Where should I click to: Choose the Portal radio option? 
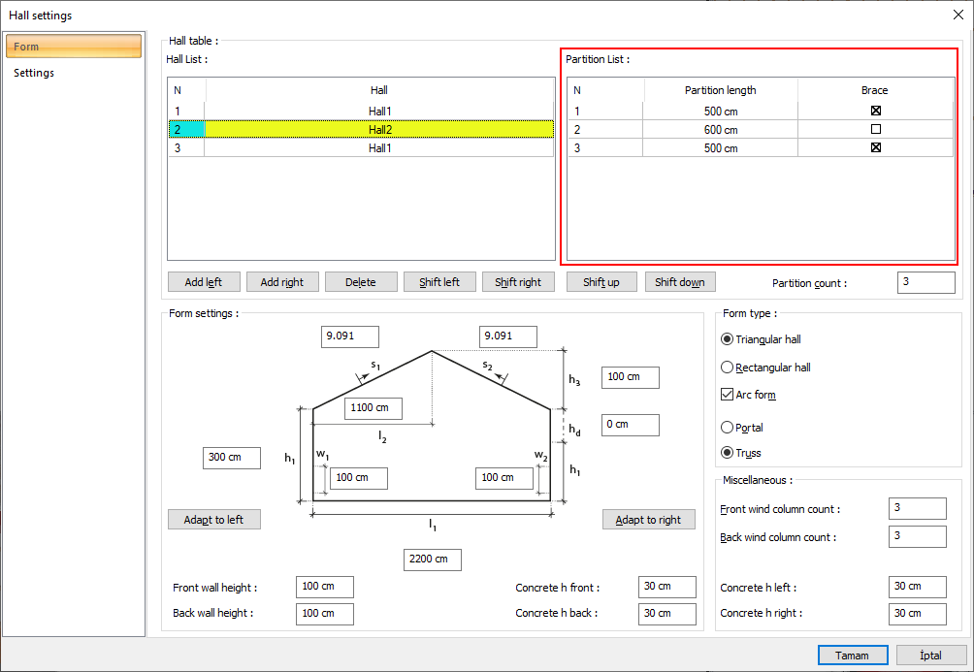(x=728, y=427)
